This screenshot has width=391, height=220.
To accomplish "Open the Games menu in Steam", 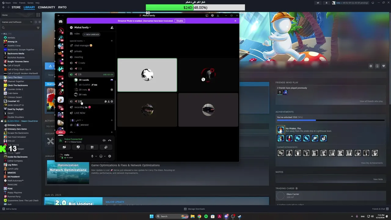I will click(30, 3).
